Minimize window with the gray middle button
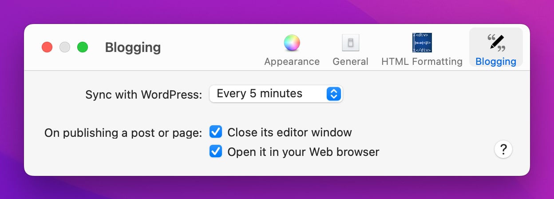 click(x=65, y=47)
